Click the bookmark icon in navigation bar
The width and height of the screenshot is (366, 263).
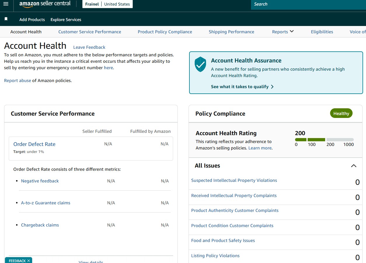click(x=6, y=19)
